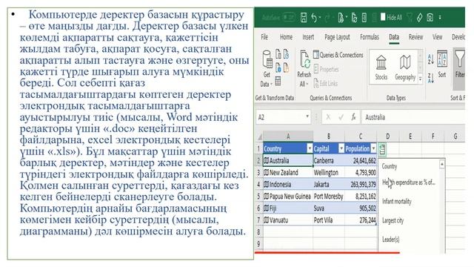Click the Undo arrow icon
This screenshot has width=474, height=267.
tap(314, 18)
